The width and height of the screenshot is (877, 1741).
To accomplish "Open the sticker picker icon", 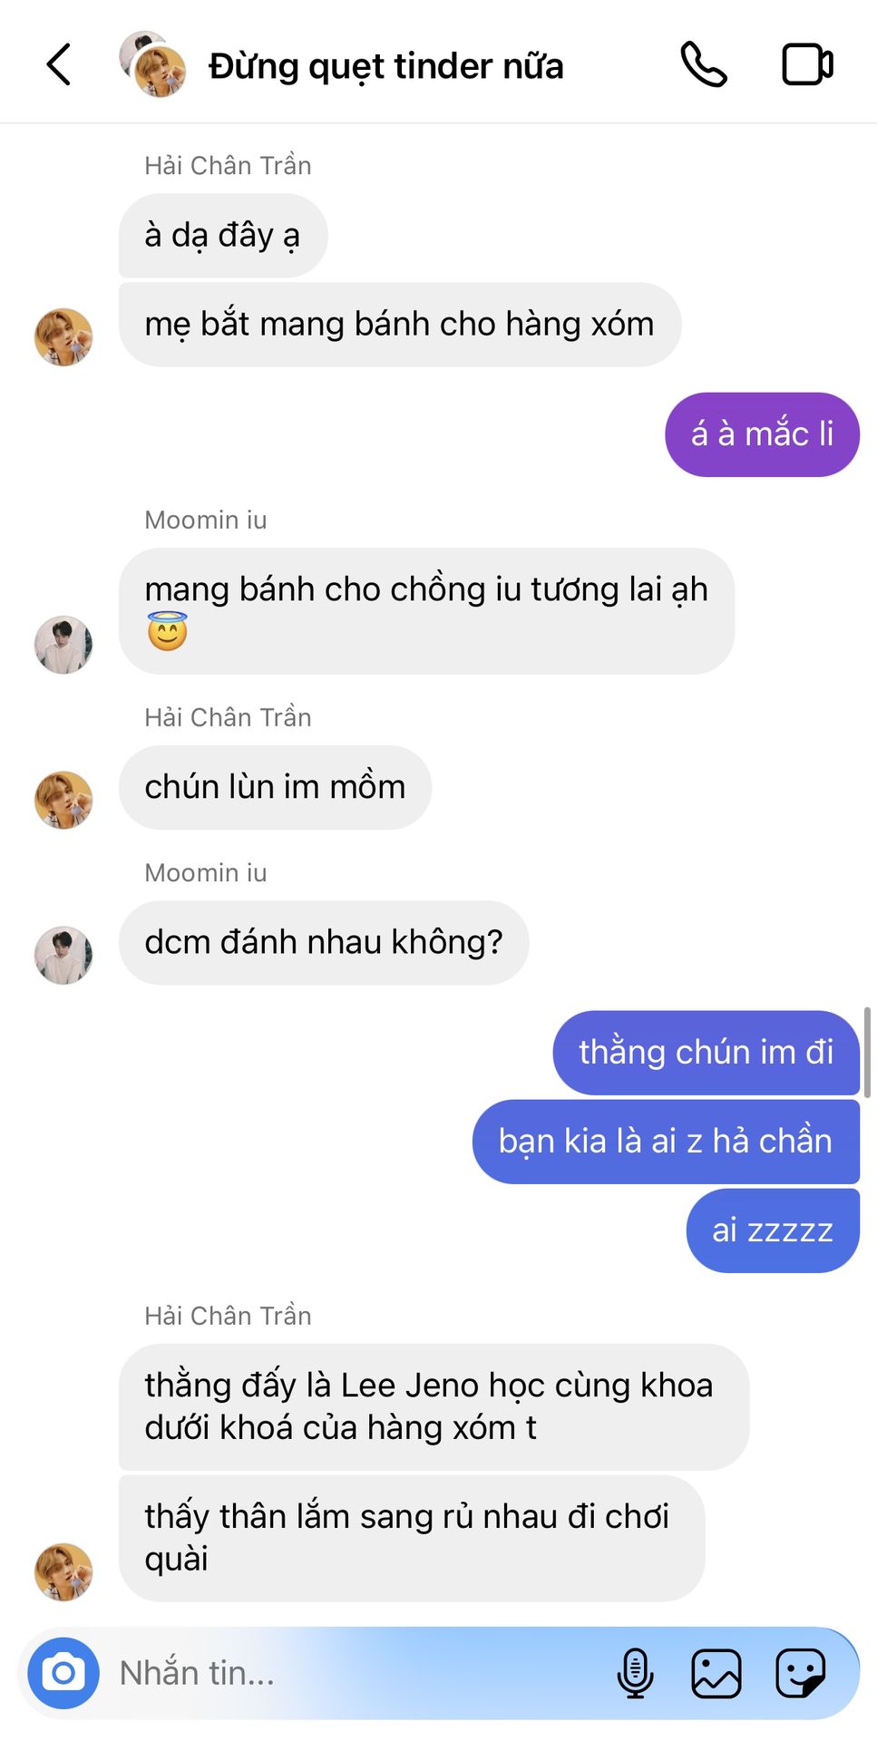I will [x=801, y=1673].
